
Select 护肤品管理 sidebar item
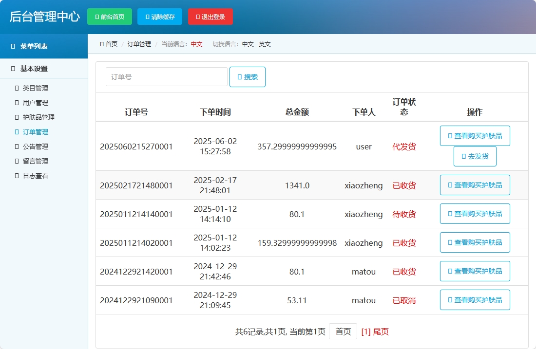38,117
